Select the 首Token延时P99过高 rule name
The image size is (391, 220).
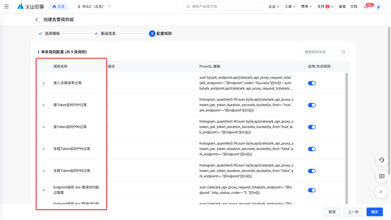tap(70, 105)
